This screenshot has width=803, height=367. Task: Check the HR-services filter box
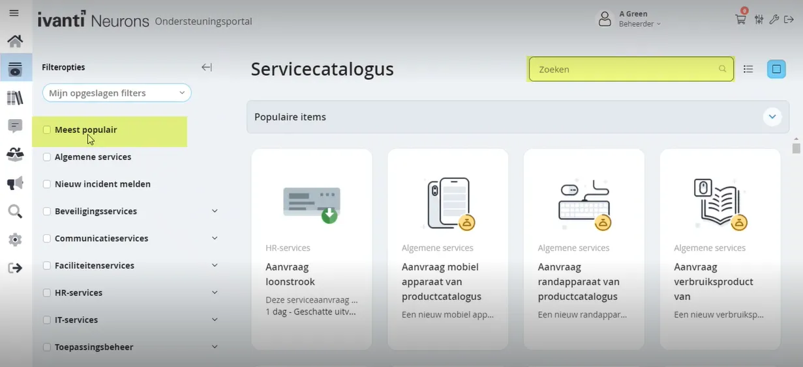coord(47,293)
